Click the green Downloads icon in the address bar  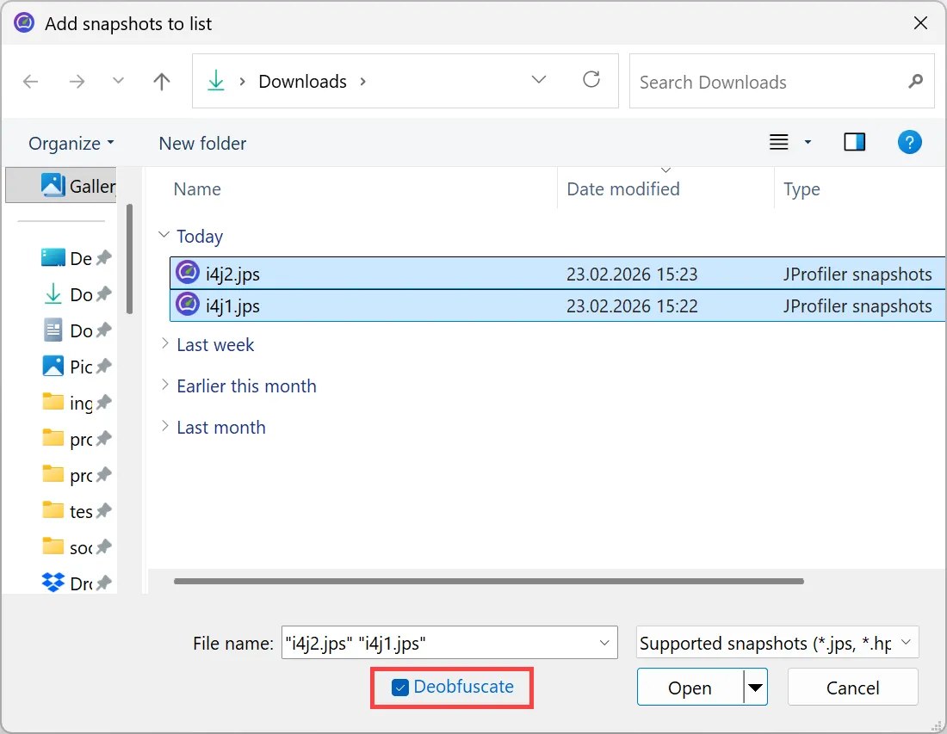click(216, 80)
